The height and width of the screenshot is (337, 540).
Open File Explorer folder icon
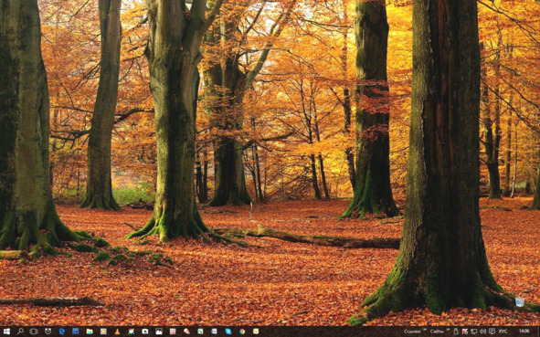90,332
